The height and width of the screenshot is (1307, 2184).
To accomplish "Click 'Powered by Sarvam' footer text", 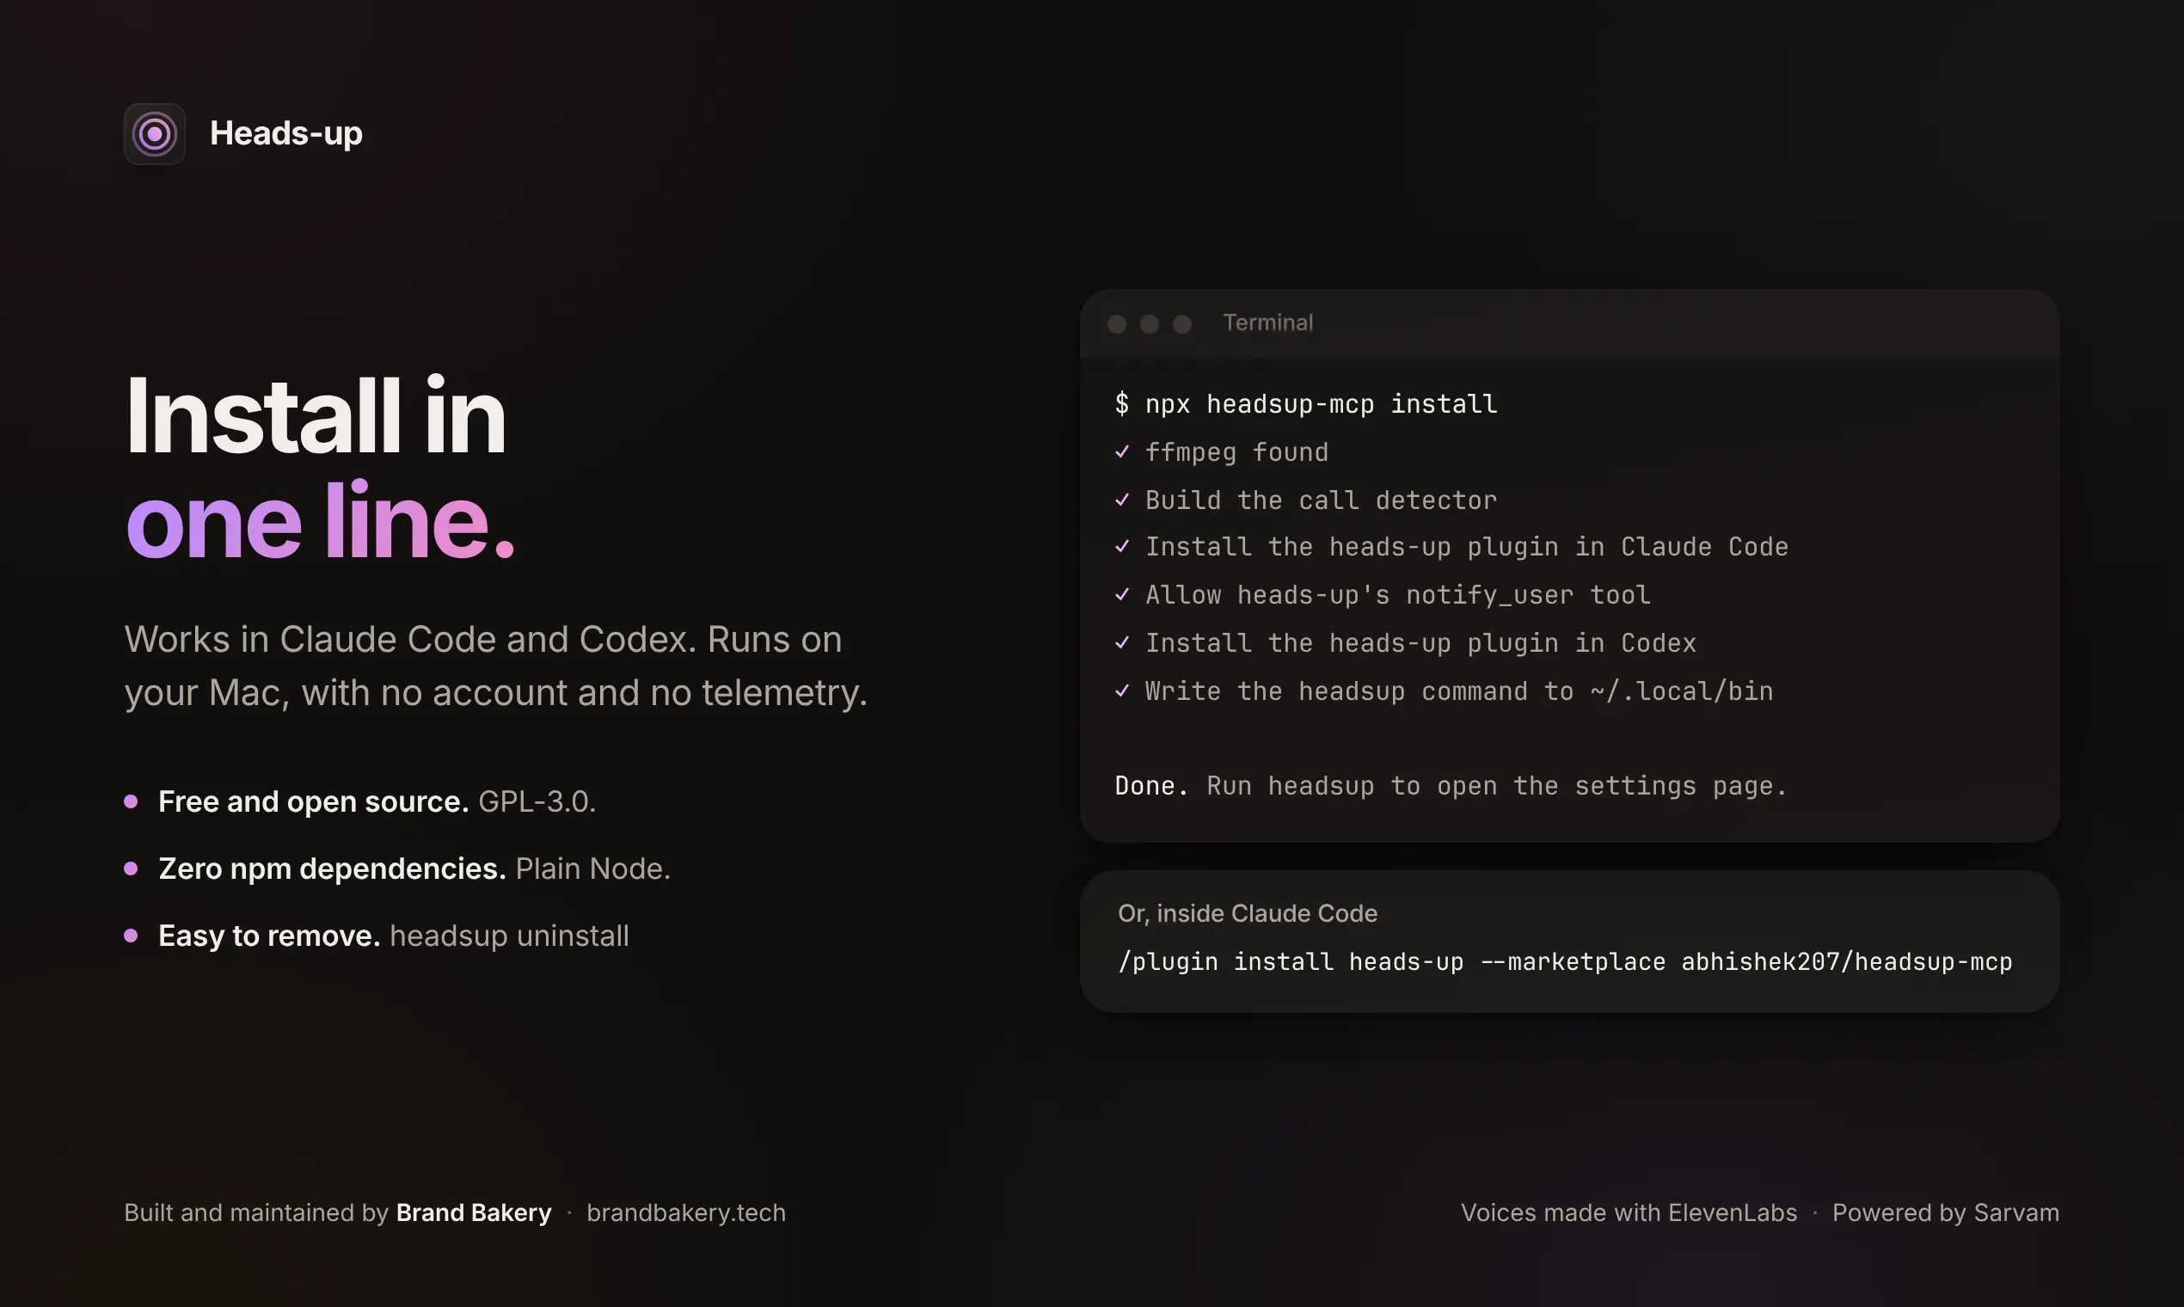I will point(1945,1212).
